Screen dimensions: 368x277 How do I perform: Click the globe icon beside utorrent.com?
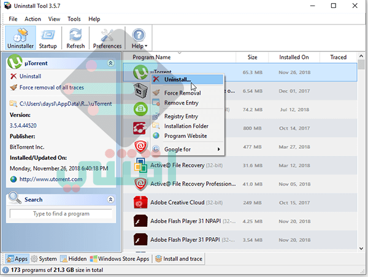[x=13, y=179]
